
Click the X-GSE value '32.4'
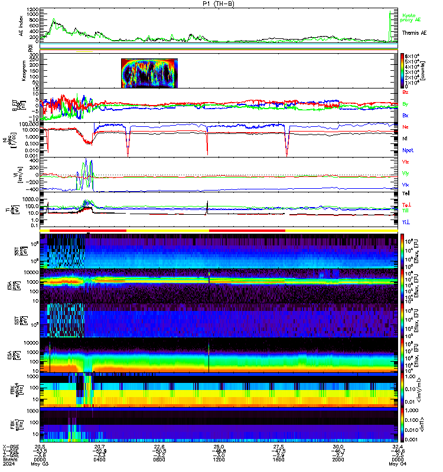click(398, 447)
